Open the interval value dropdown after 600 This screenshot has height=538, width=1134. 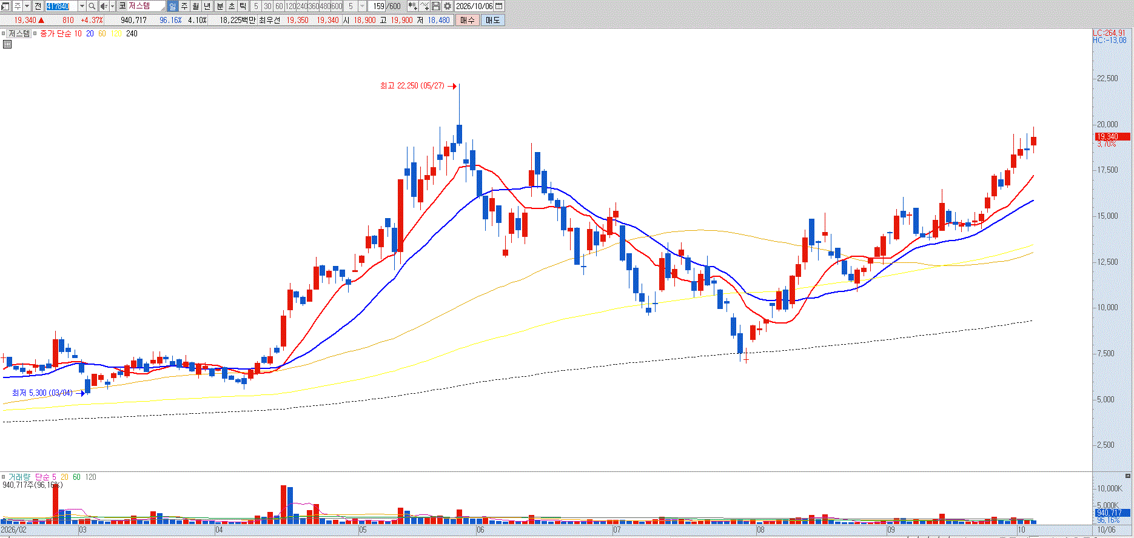click(x=363, y=6)
